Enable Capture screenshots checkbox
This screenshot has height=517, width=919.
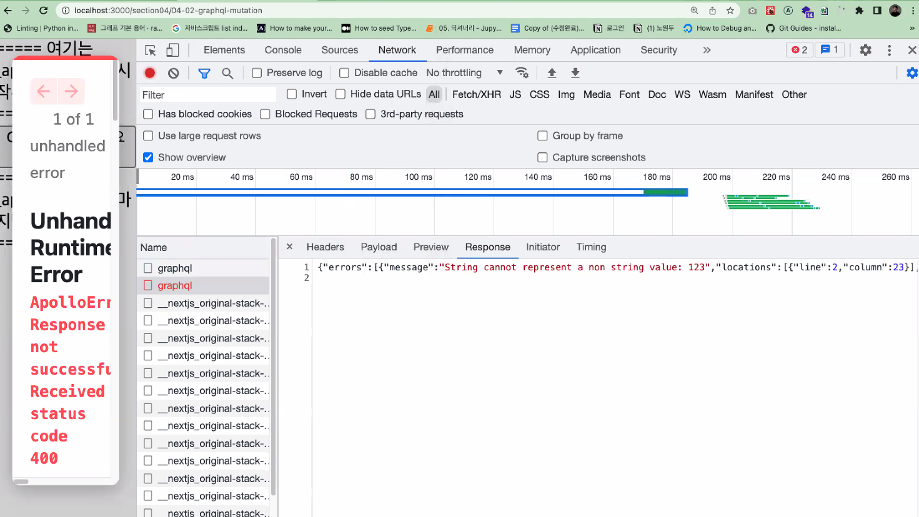tap(542, 157)
